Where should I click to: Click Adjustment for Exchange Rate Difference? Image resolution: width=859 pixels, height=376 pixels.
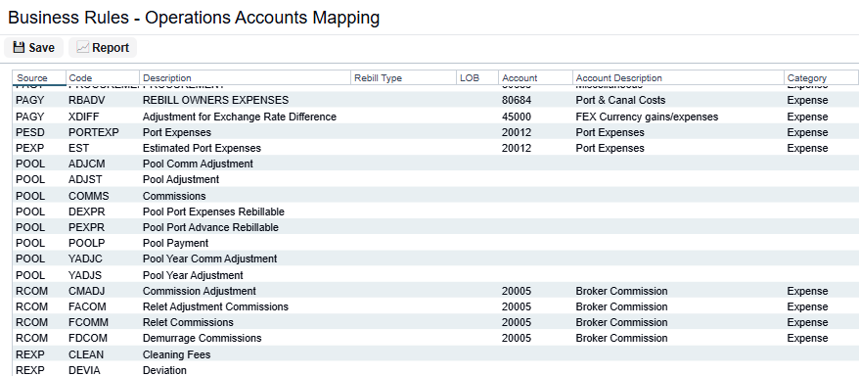pyautogui.click(x=240, y=117)
